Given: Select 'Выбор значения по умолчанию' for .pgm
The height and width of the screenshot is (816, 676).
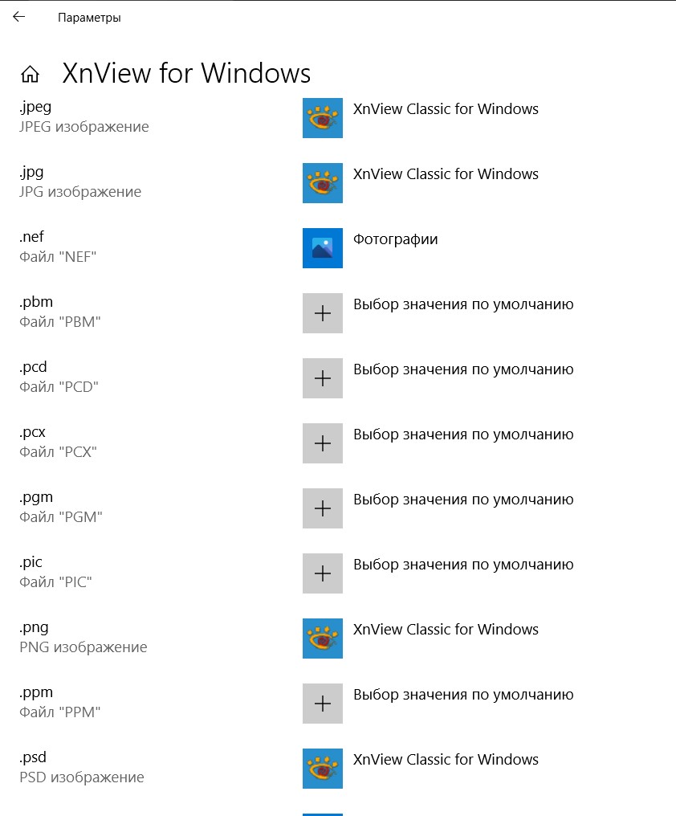Looking at the screenshot, I should 463,500.
